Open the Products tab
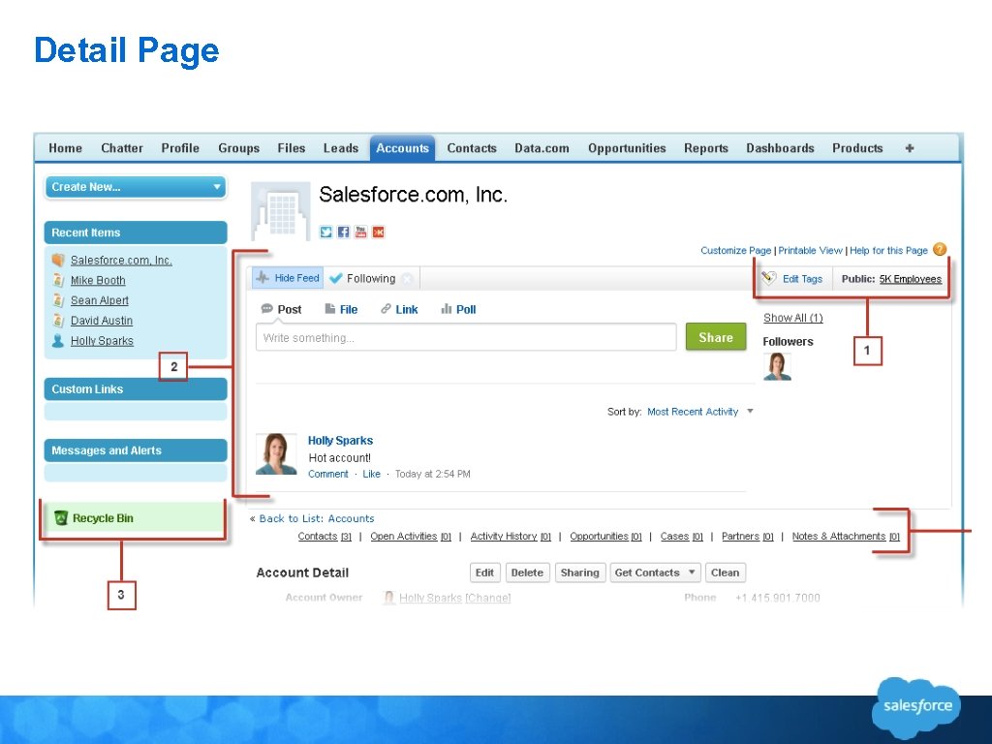This screenshot has height=744, width=992. click(x=857, y=148)
